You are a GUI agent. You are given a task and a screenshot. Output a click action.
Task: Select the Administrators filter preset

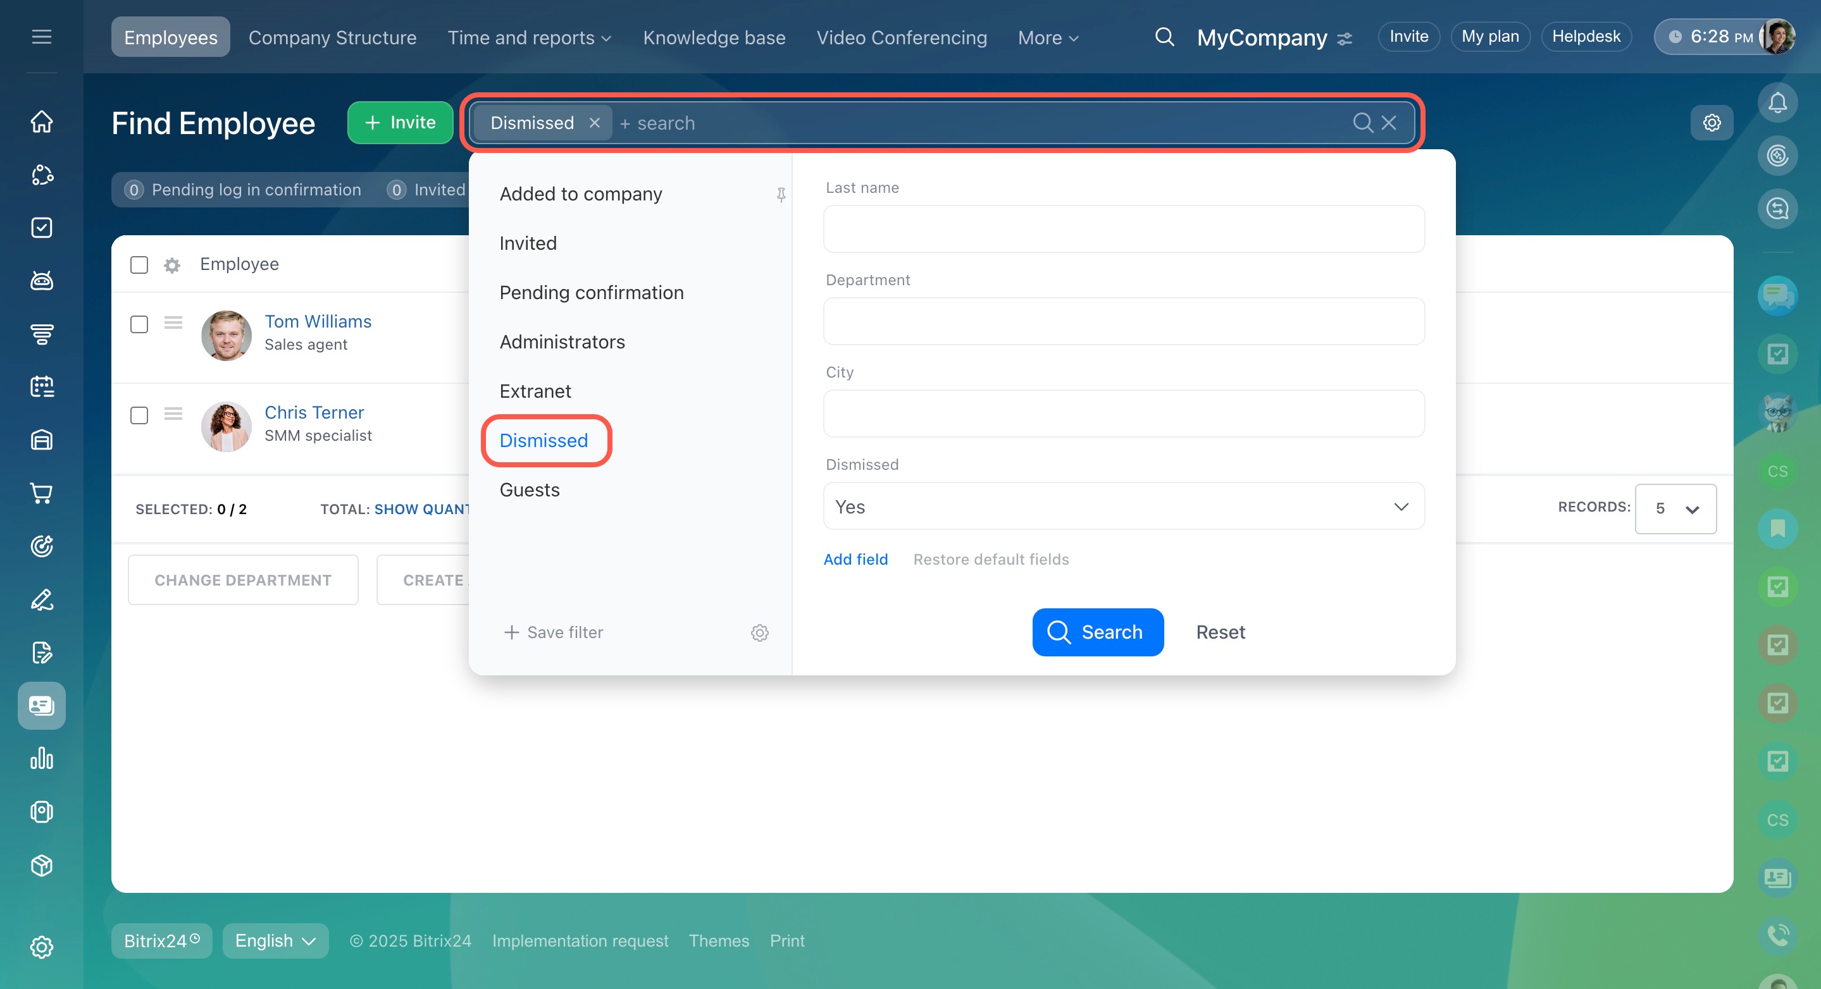[x=562, y=342]
